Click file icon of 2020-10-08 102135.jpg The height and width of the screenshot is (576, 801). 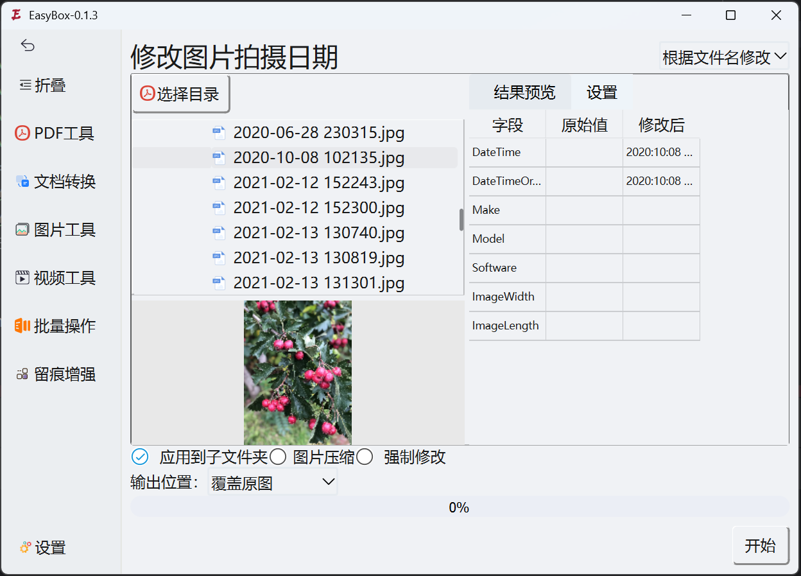click(219, 157)
